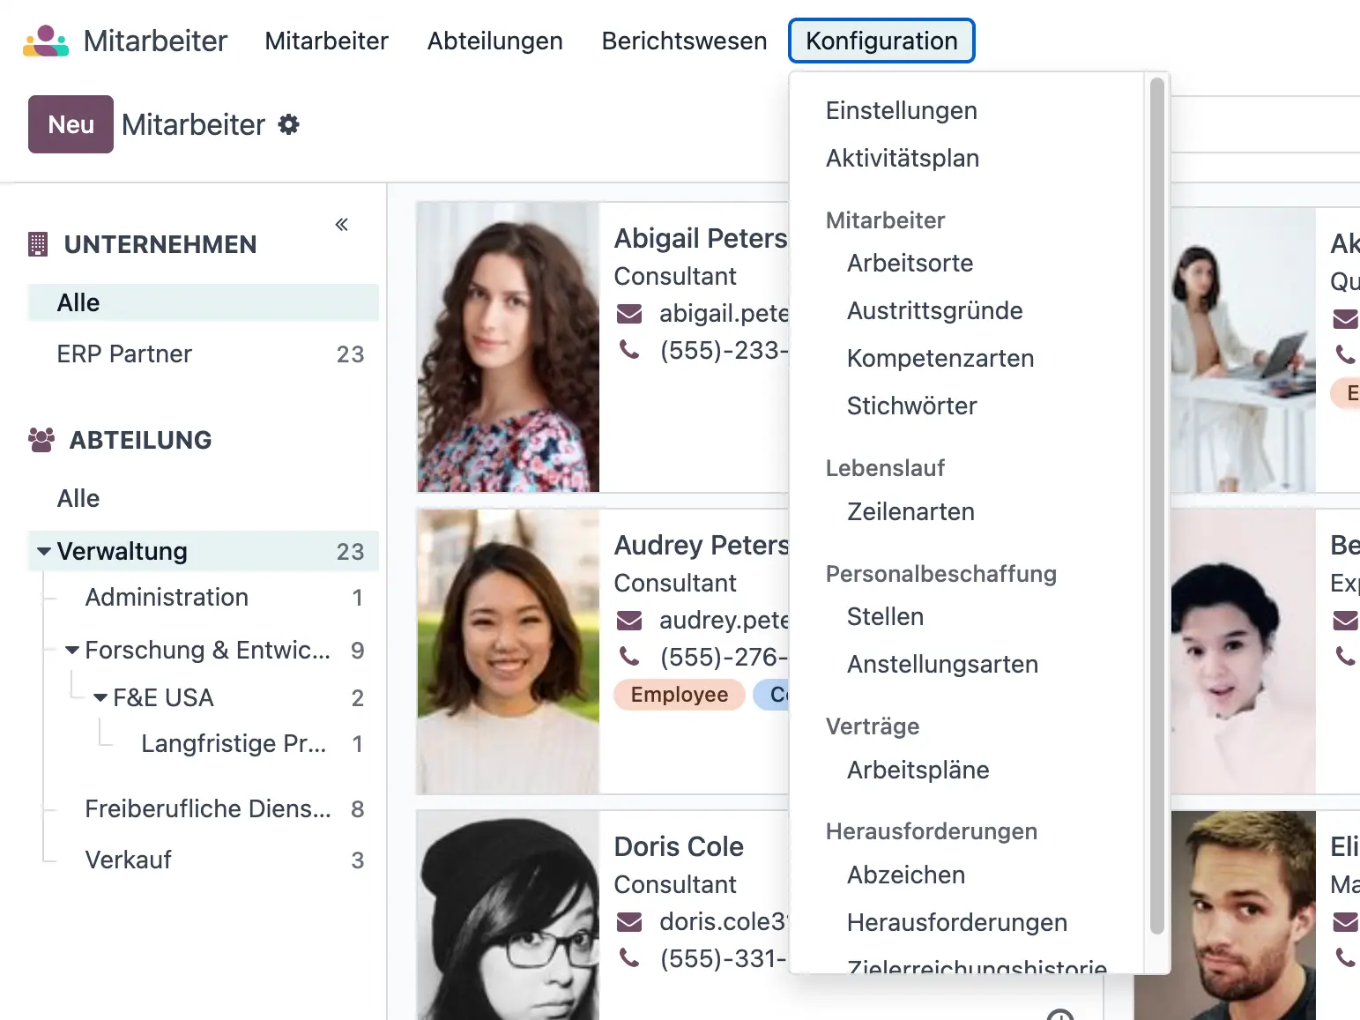Select Alle under UNTERNEHMEN
Image resolution: width=1360 pixels, height=1020 pixels.
click(78, 302)
